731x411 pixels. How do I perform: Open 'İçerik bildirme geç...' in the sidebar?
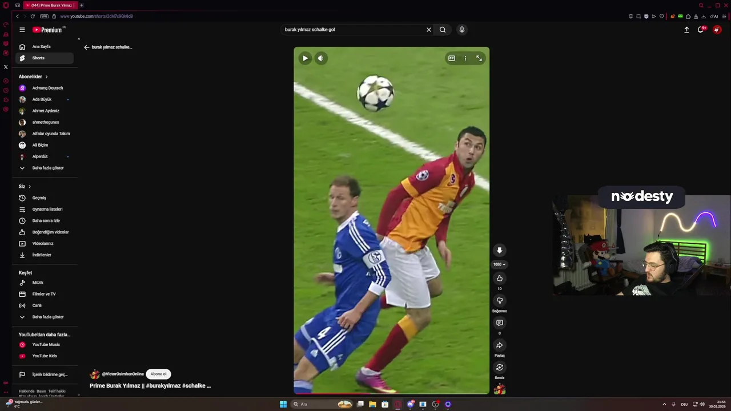pos(45,374)
